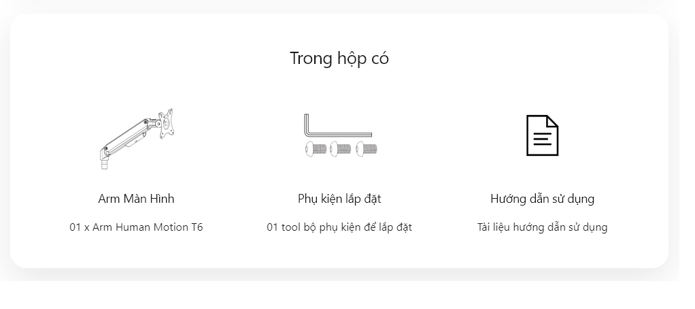Select the "Tài liệu hướng dẫn sử dụng" description
The width and height of the screenshot is (695, 309).
[542, 227]
